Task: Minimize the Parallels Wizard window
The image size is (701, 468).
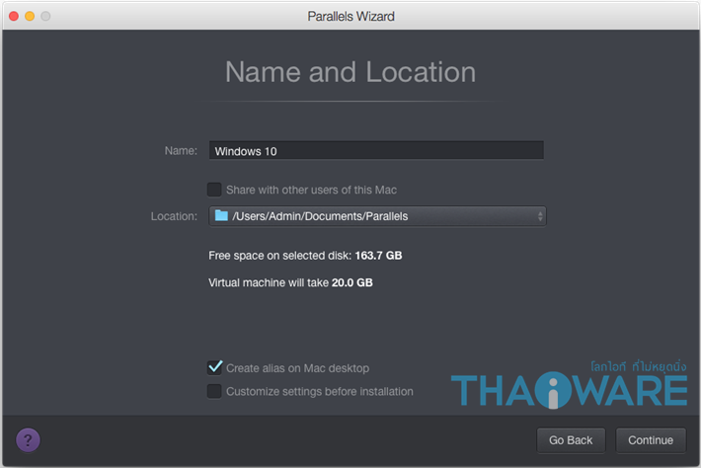Action: coord(30,16)
